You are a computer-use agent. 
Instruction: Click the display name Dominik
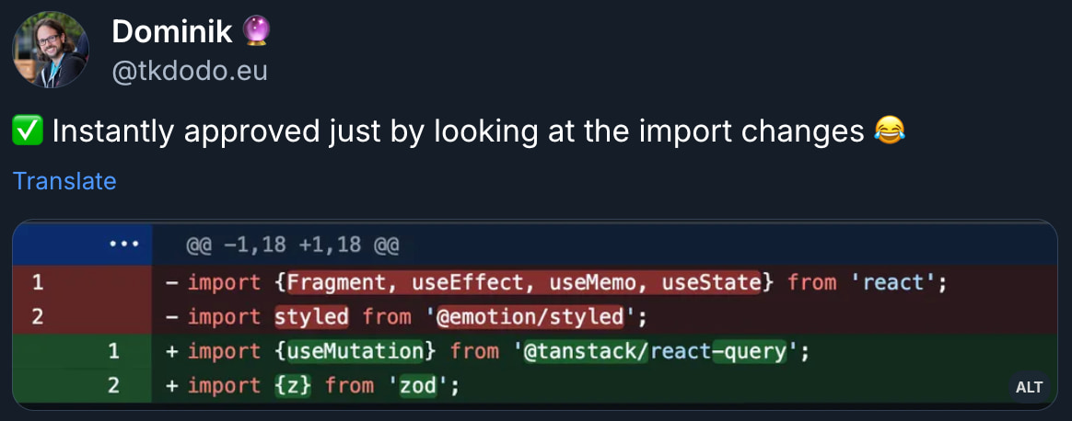(171, 31)
